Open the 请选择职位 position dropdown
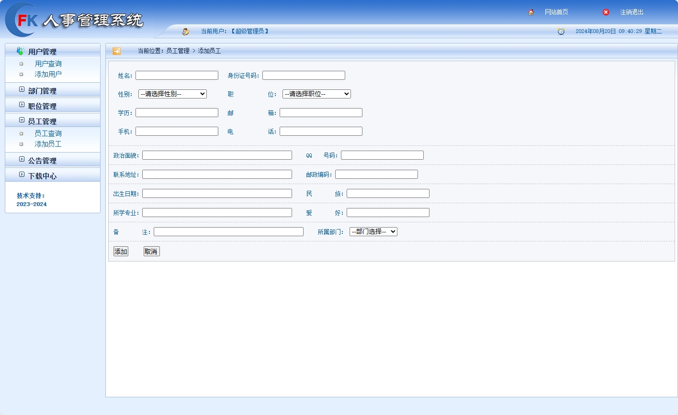The height and width of the screenshot is (415, 678). (316, 94)
